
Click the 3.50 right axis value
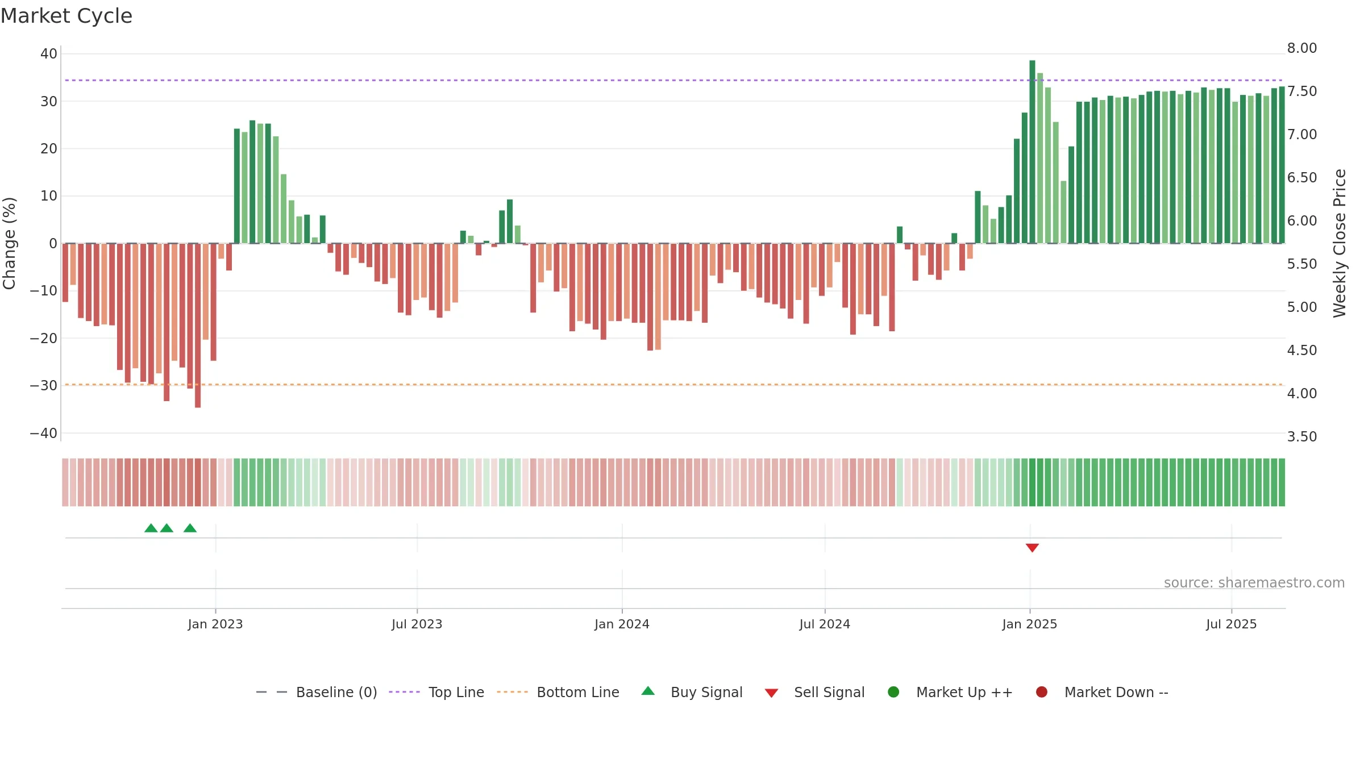1302,436
